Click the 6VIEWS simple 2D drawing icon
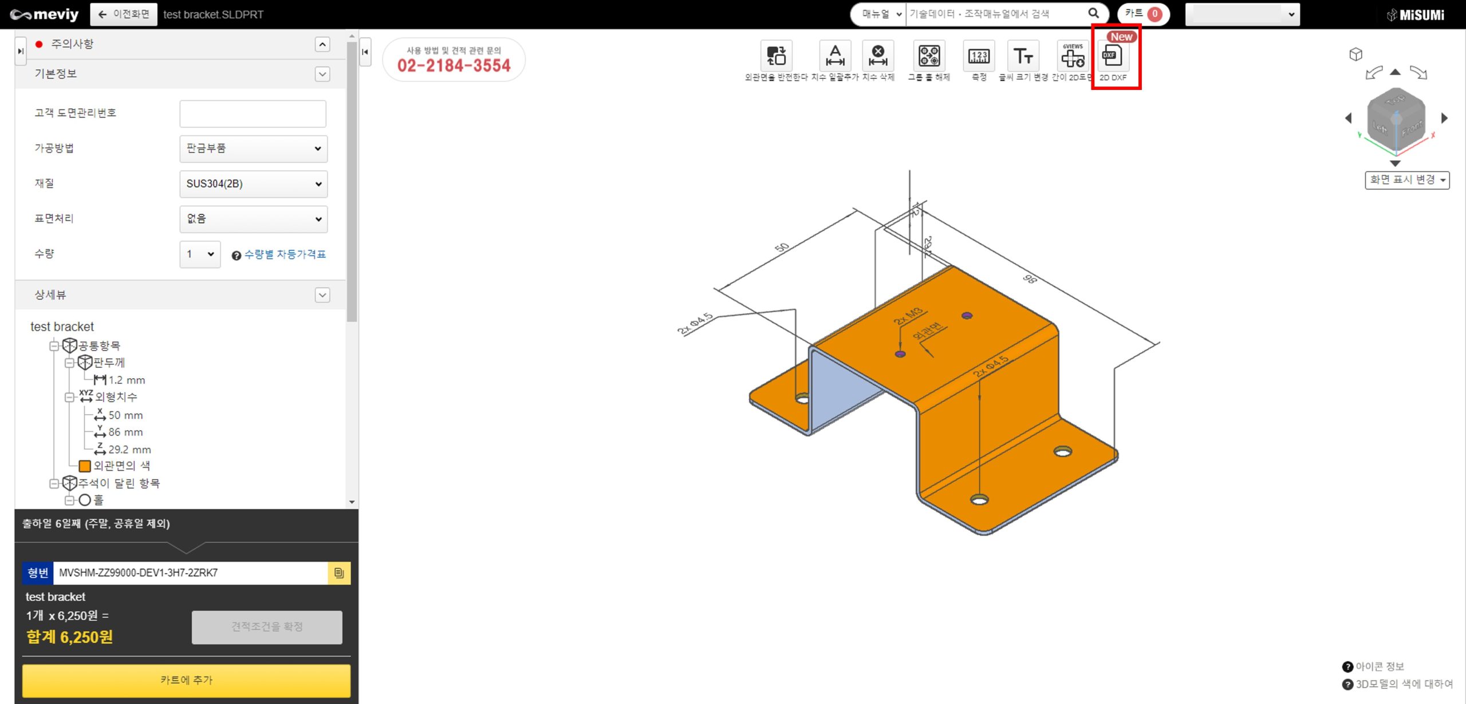The image size is (1466, 704). 1072,56
